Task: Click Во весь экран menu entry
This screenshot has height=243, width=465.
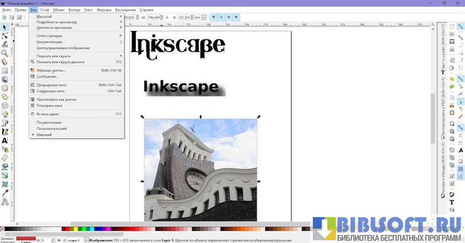Action: tap(48, 114)
